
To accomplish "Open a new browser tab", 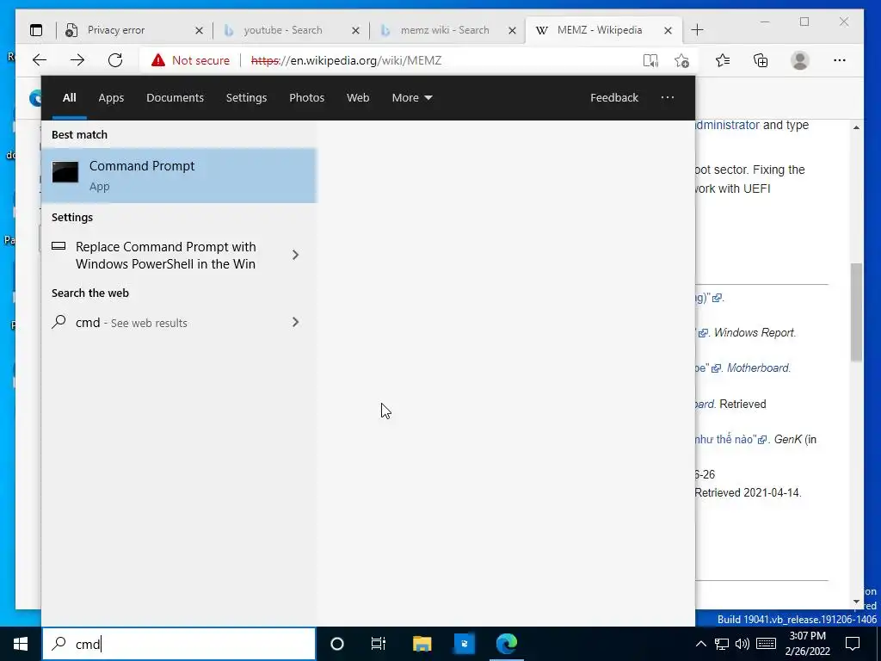I will [x=697, y=30].
